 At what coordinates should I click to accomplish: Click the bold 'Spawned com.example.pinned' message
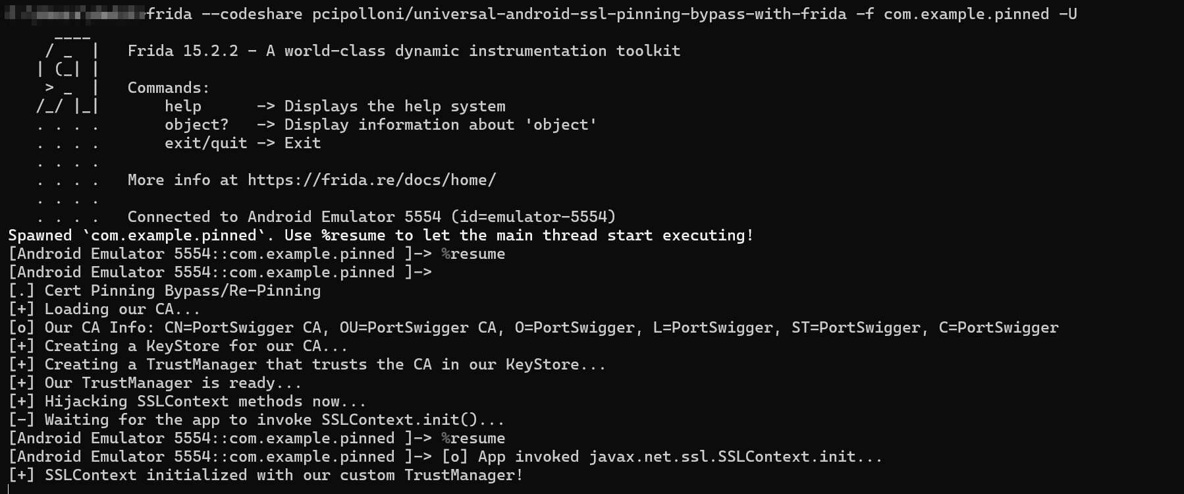click(x=381, y=235)
